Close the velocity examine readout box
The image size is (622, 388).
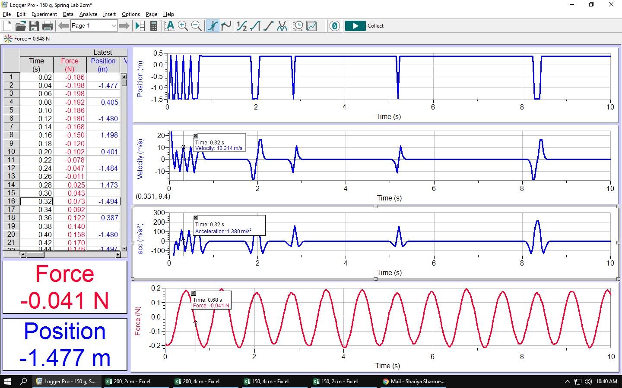click(x=196, y=136)
